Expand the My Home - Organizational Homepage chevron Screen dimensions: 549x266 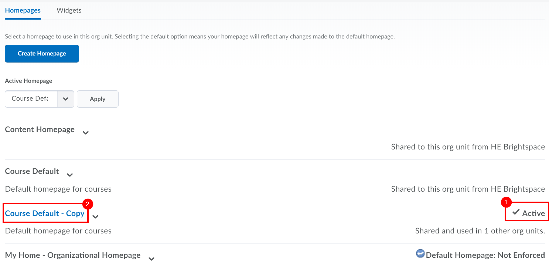pyautogui.click(x=151, y=259)
